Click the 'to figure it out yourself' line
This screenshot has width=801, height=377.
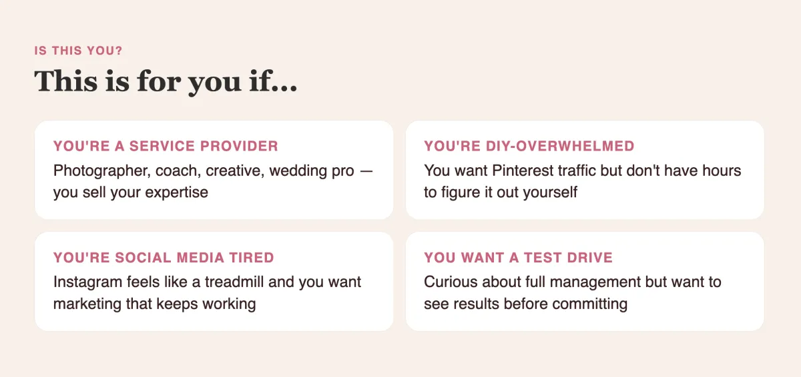[x=501, y=192]
